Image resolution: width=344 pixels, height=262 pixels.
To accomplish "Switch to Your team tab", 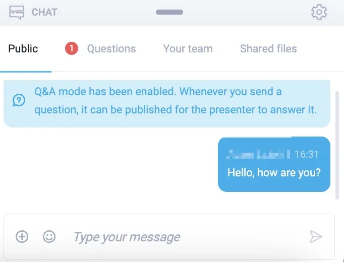I will pos(188,49).
